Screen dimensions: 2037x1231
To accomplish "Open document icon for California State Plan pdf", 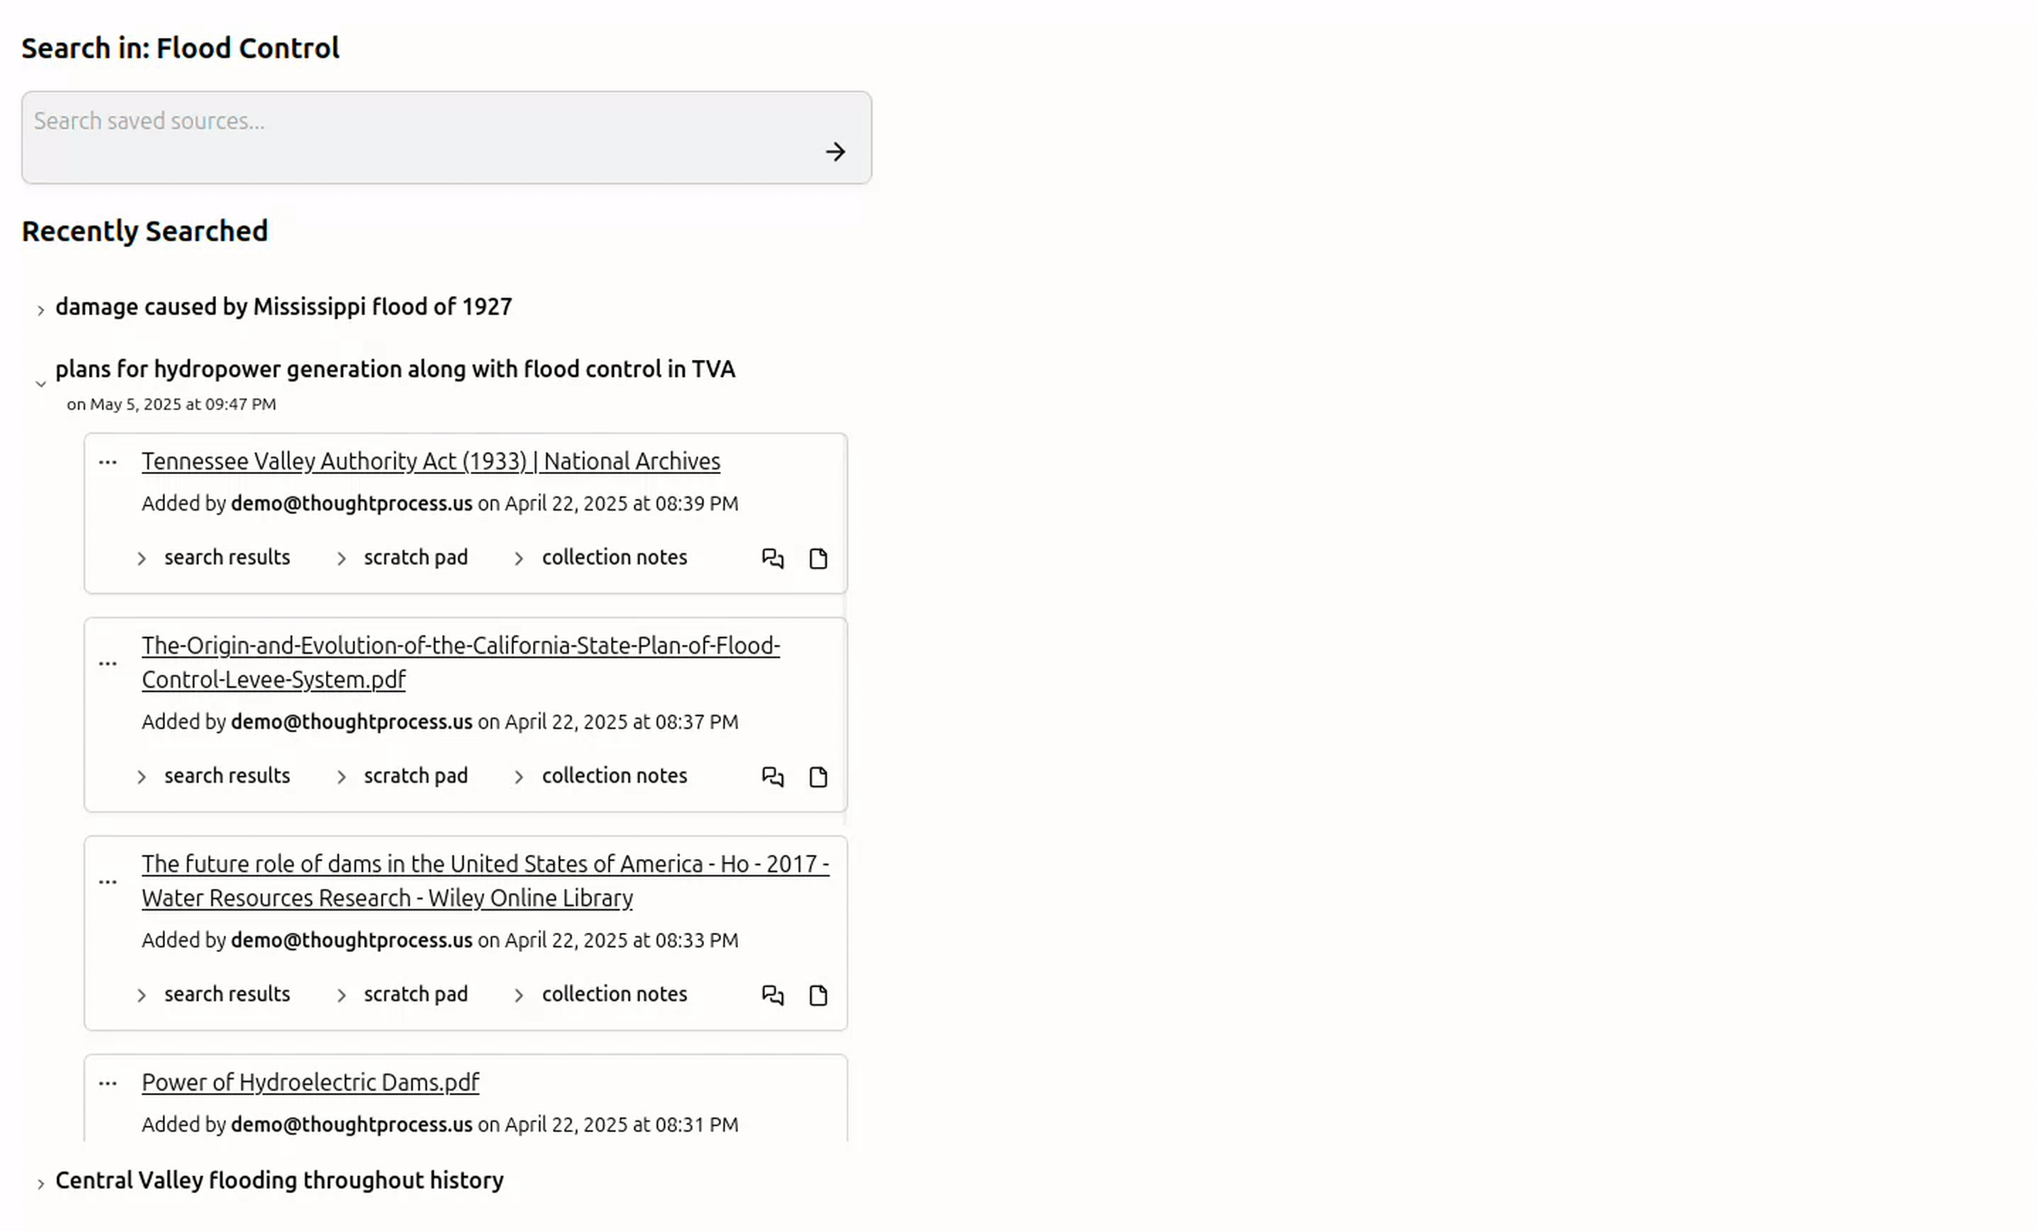I will pyautogui.click(x=818, y=777).
